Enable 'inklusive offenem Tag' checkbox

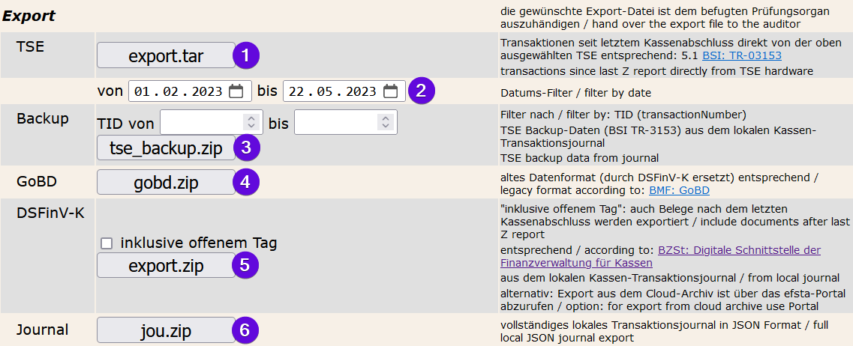(107, 243)
